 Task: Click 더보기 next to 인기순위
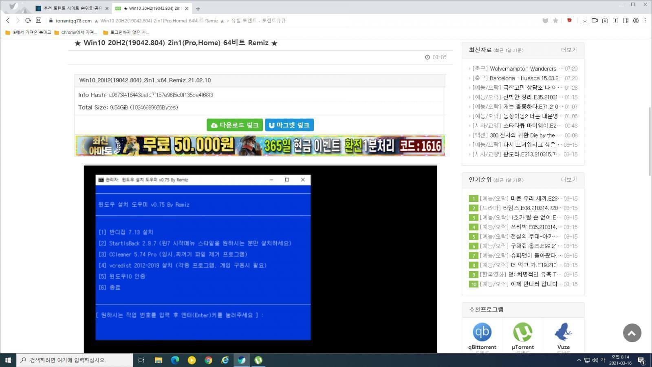click(569, 179)
